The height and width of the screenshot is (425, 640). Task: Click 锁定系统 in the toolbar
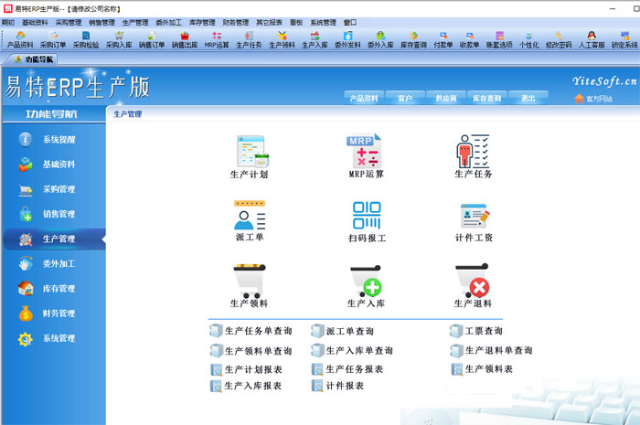pos(624,39)
